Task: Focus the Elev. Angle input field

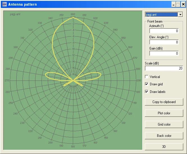Action: 164,42
